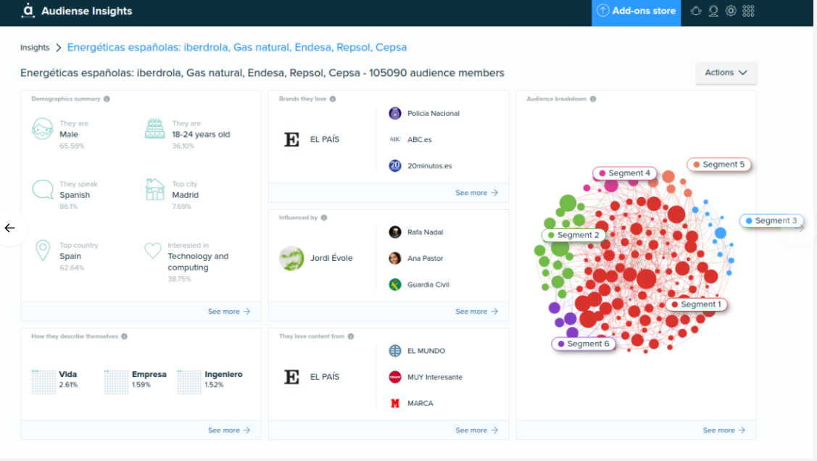Viewport: 817px width, 461px height.
Task: Open the Energéticas españolas breadcrumb link
Action: pos(237,47)
